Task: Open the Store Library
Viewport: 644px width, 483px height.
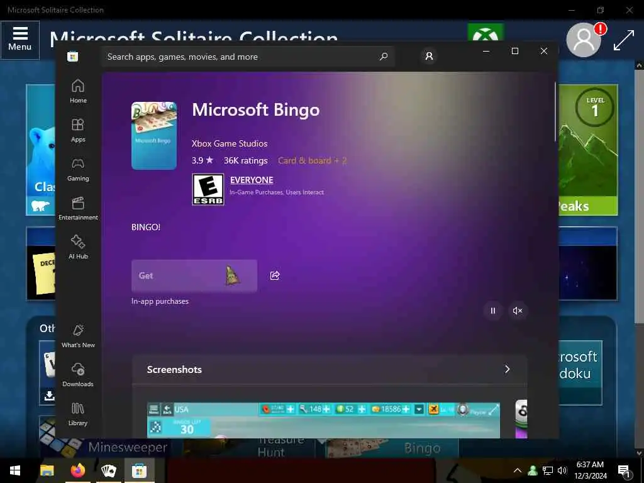Action: point(78,414)
